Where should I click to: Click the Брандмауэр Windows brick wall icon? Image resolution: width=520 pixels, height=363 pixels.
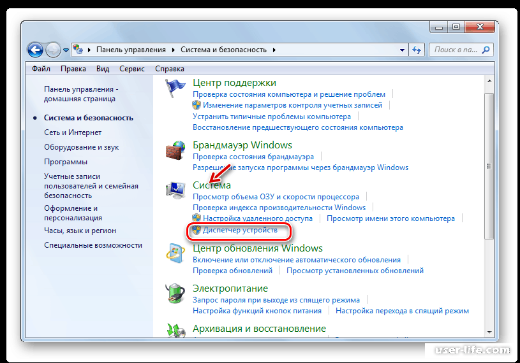click(x=175, y=150)
